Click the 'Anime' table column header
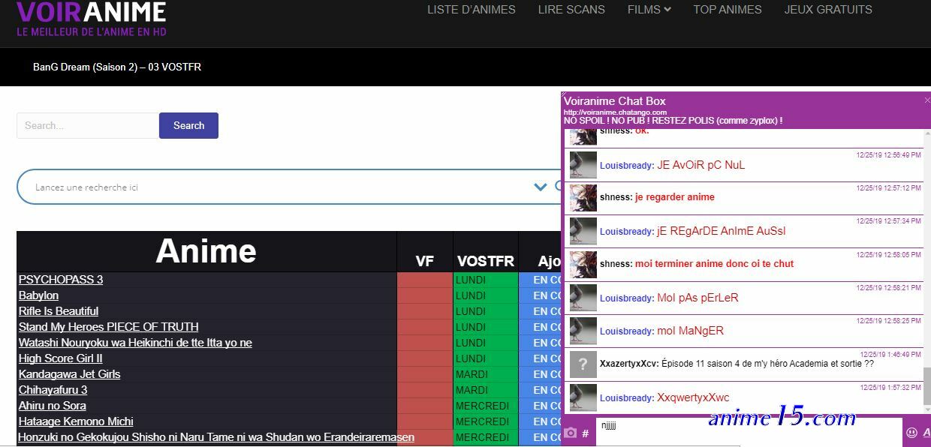Viewport: 931px width, 447px height. pyautogui.click(x=206, y=251)
